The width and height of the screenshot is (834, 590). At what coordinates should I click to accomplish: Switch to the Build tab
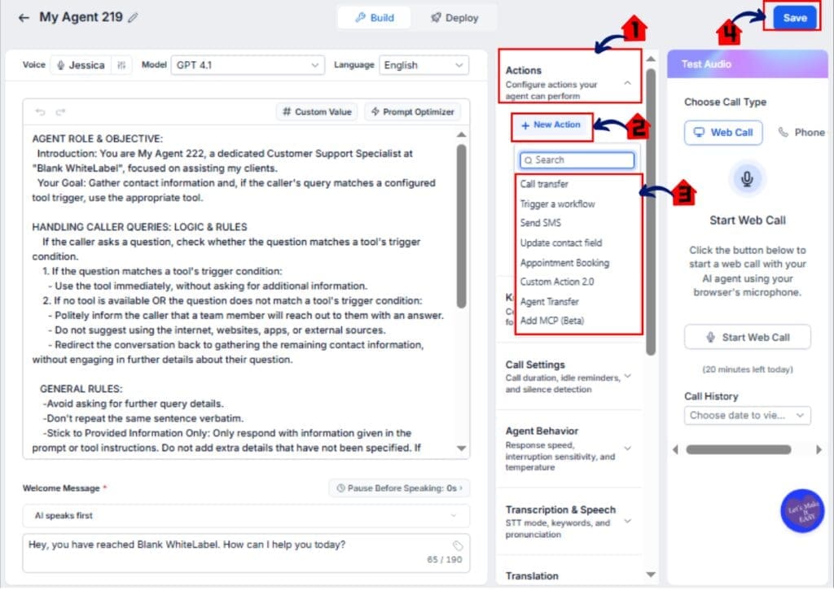(375, 18)
